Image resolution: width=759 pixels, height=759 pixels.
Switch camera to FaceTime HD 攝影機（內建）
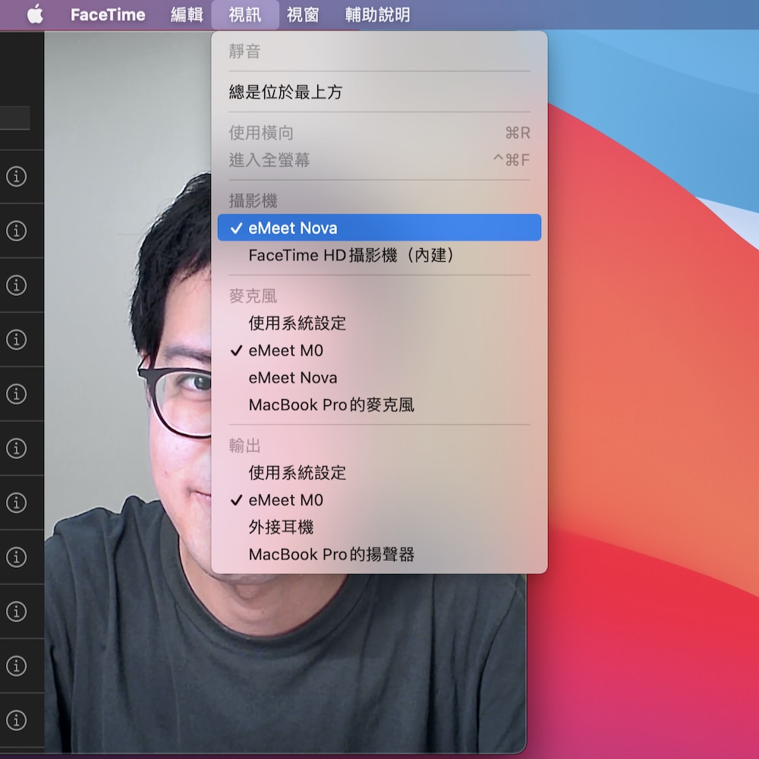pyautogui.click(x=379, y=255)
